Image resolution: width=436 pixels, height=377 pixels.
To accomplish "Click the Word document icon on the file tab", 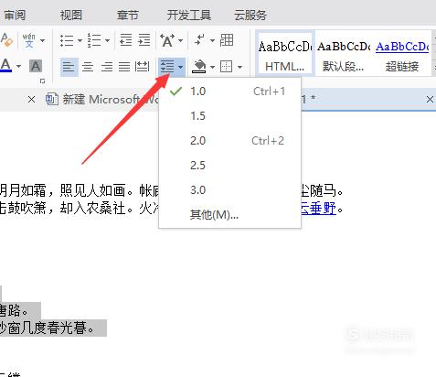I will [x=52, y=99].
